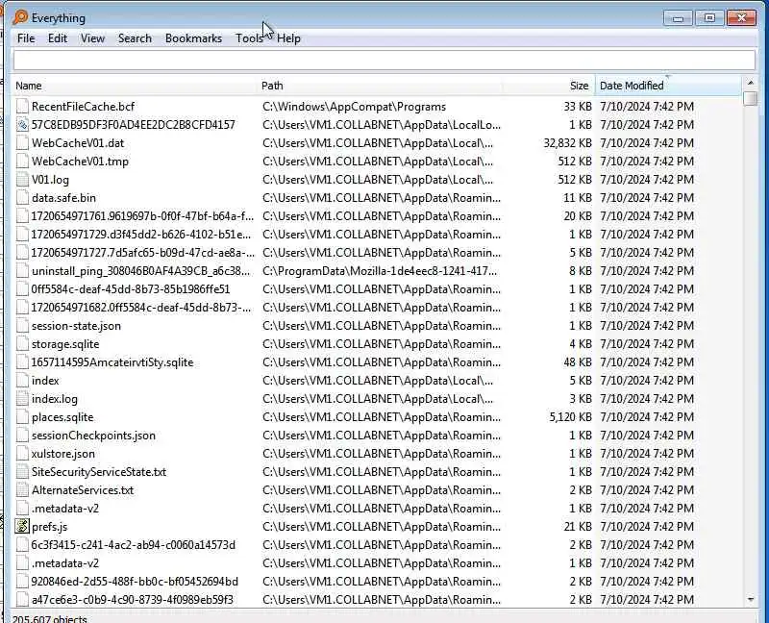Click the 48 KB size value
769x623 pixels.
click(x=578, y=362)
